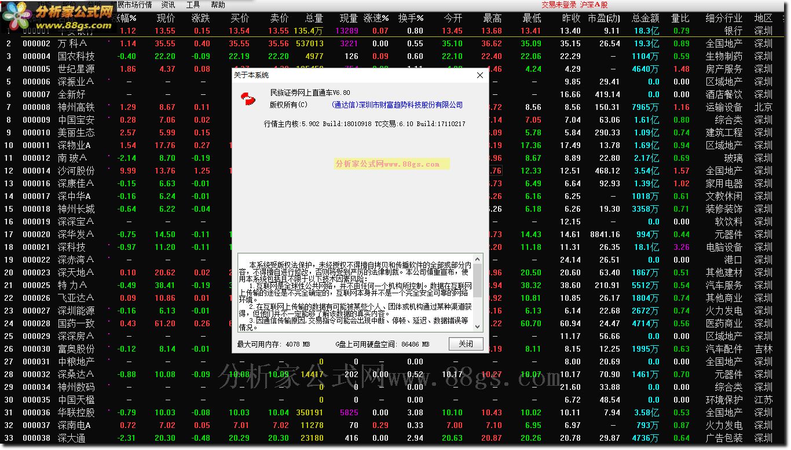
Task: Sort by the 涨速% column header
Action: pyautogui.click(x=376, y=19)
